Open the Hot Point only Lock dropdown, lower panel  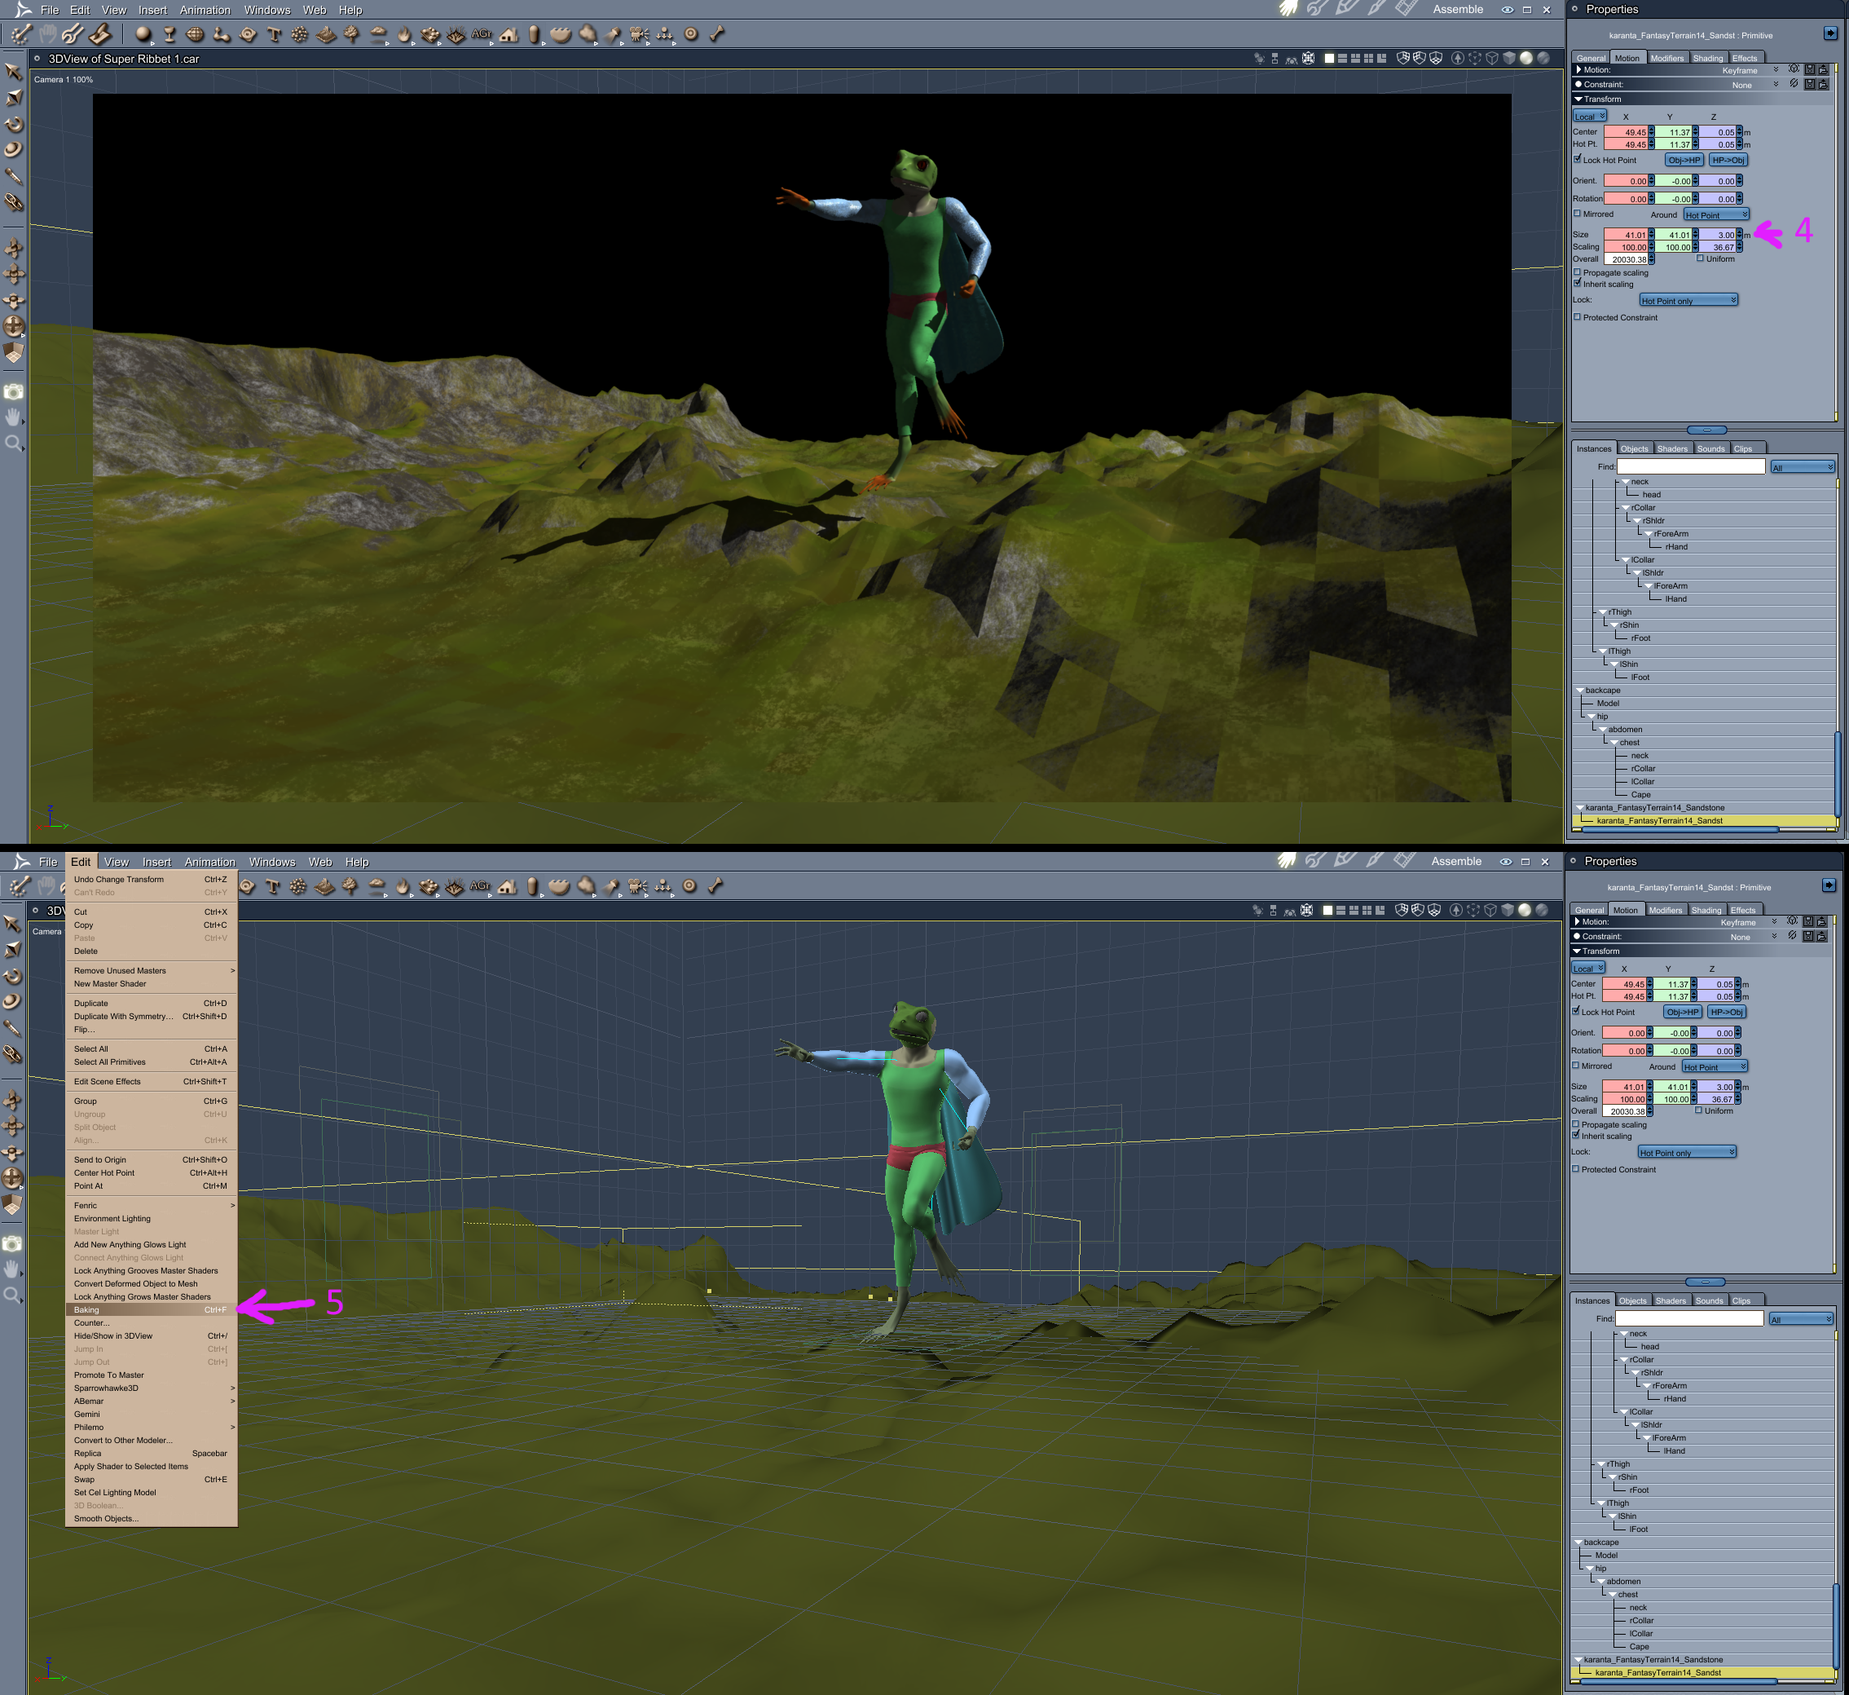coord(1686,1153)
